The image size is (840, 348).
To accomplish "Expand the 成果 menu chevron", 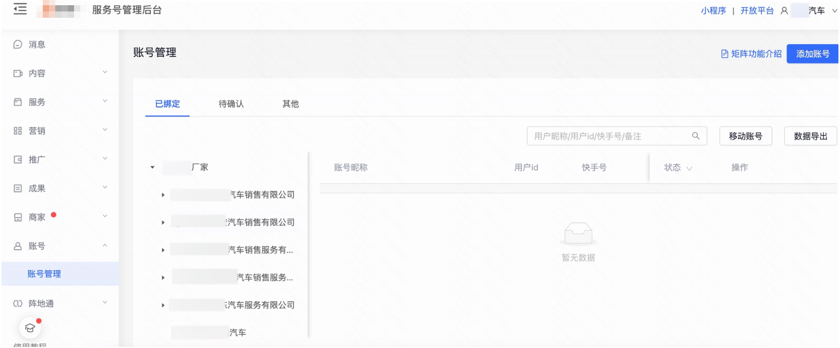I will click(105, 188).
